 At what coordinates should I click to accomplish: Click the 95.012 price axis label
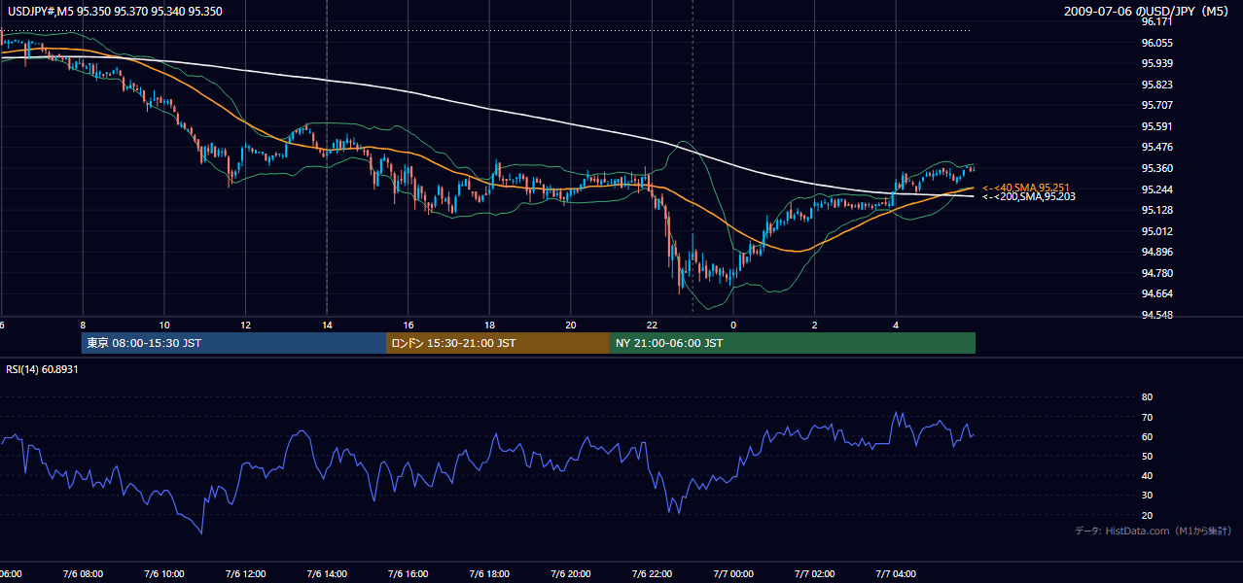[x=1156, y=231]
